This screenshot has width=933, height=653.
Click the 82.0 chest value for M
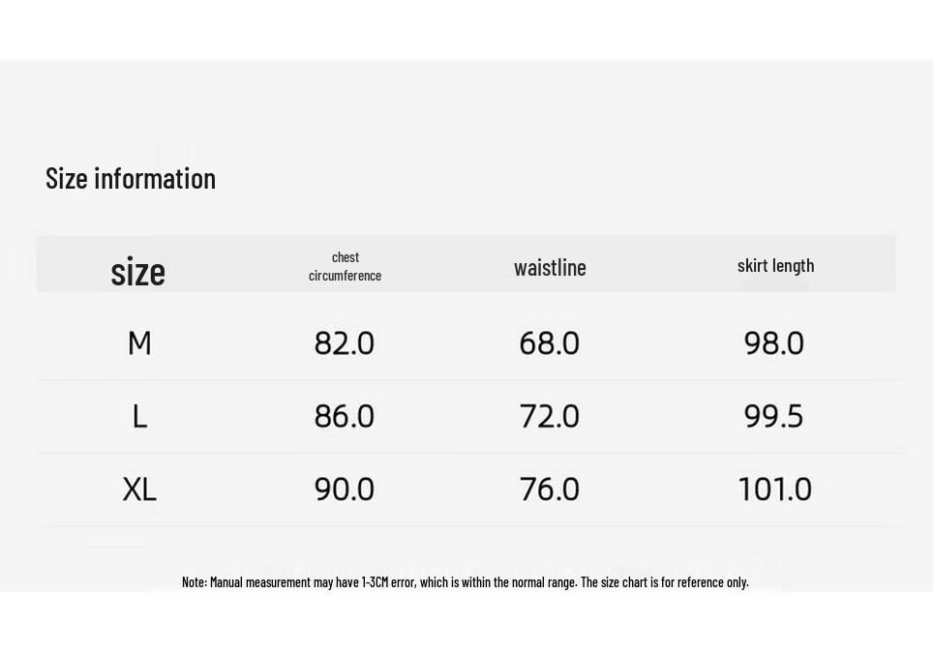344,343
